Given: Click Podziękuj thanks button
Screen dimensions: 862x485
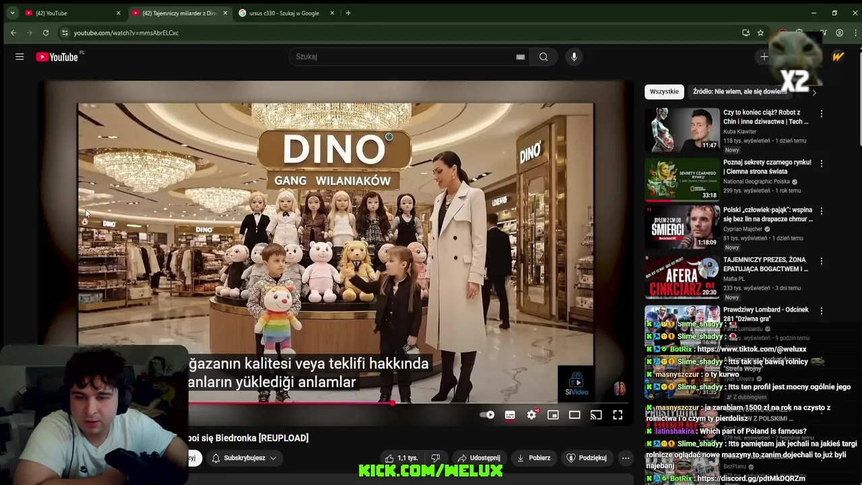Looking at the screenshot, I should pos(586,458).
